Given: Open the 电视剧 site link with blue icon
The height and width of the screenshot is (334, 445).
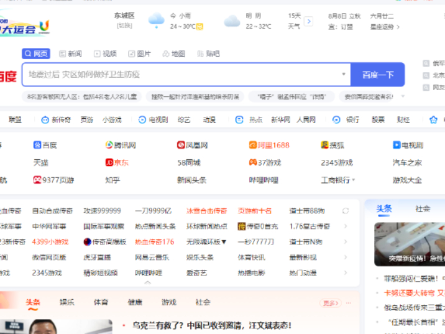Looking at the screenshot, I should click(408, 145).
